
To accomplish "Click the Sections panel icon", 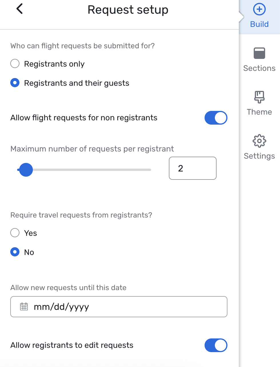I will 259,53.
